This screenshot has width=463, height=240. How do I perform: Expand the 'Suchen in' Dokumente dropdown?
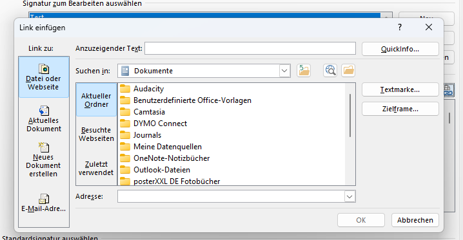pyautogui.click(x=284, y=71)
